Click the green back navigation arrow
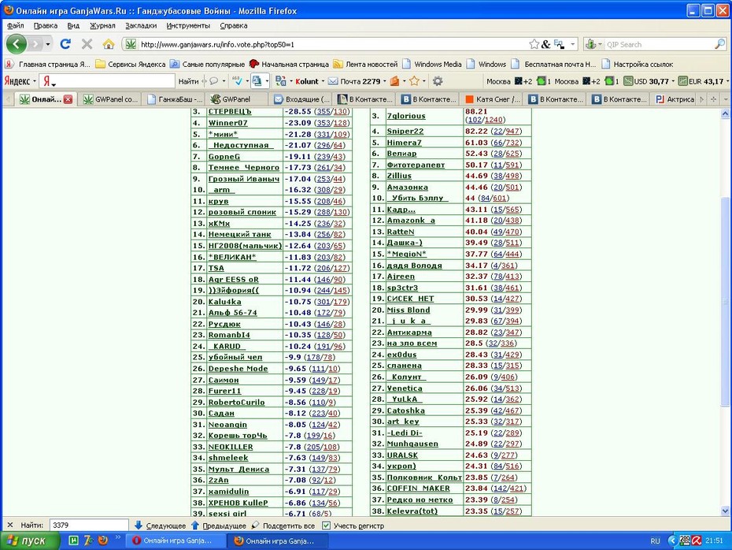732x550 pixels. coord(16,44)
